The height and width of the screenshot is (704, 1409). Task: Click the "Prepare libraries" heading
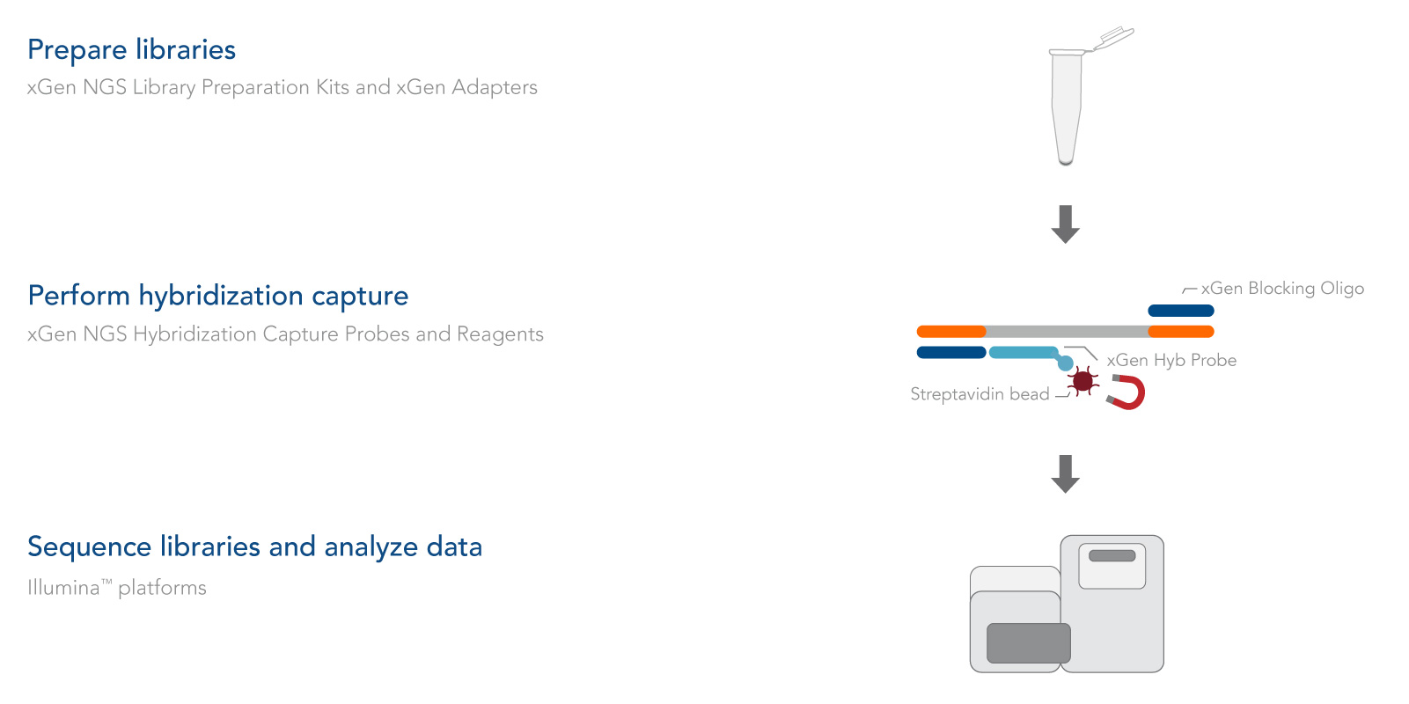click(132, 50)
